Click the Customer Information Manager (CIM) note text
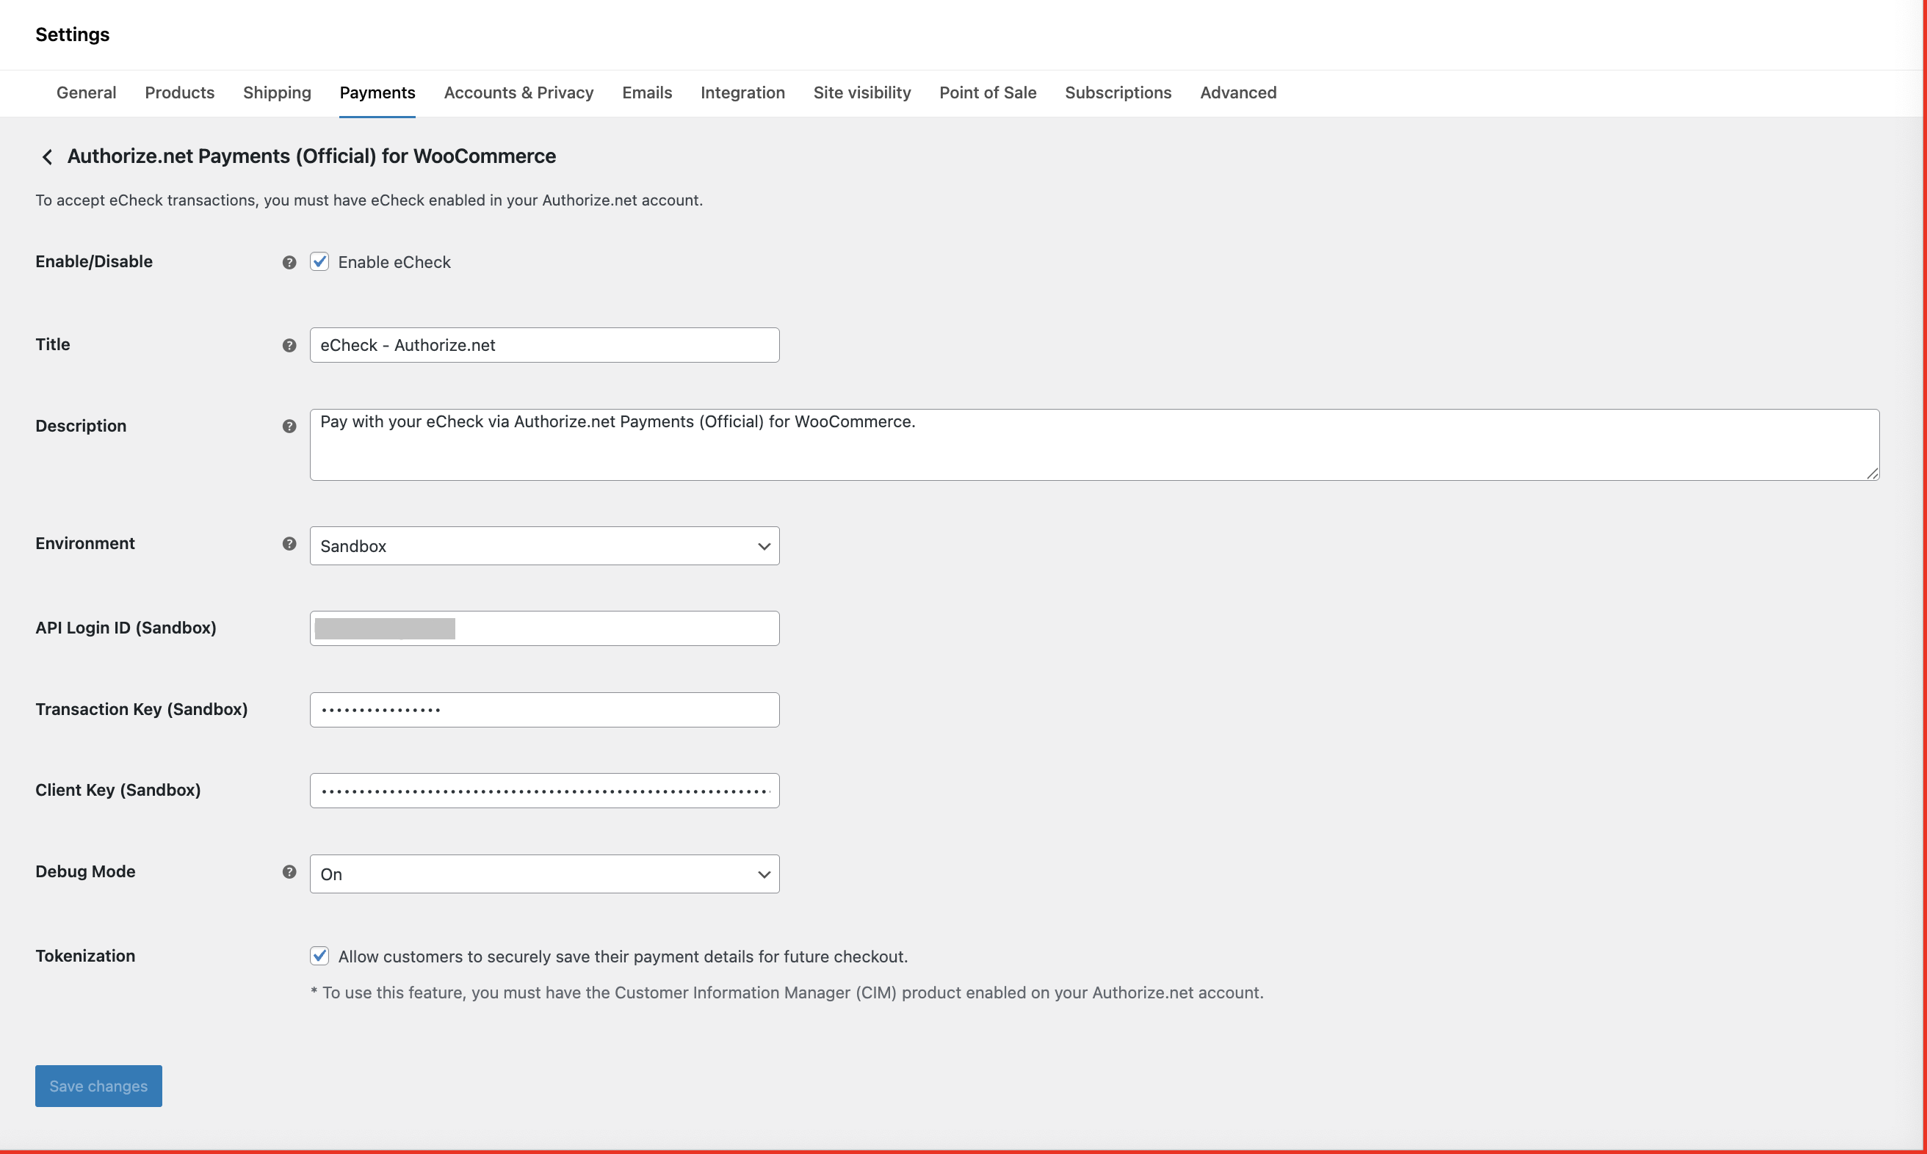The height and width of the screenshot is (1154, 1927). tap(787, 993)
